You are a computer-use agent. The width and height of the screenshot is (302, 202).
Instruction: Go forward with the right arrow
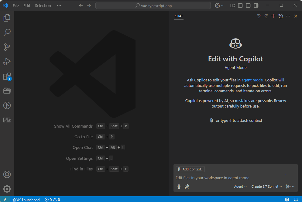coord(89,5)
